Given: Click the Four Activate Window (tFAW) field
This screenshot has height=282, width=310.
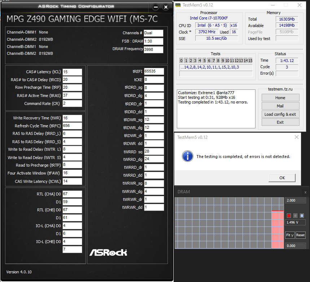Looking at the screenshot, I should coord(73,173).
